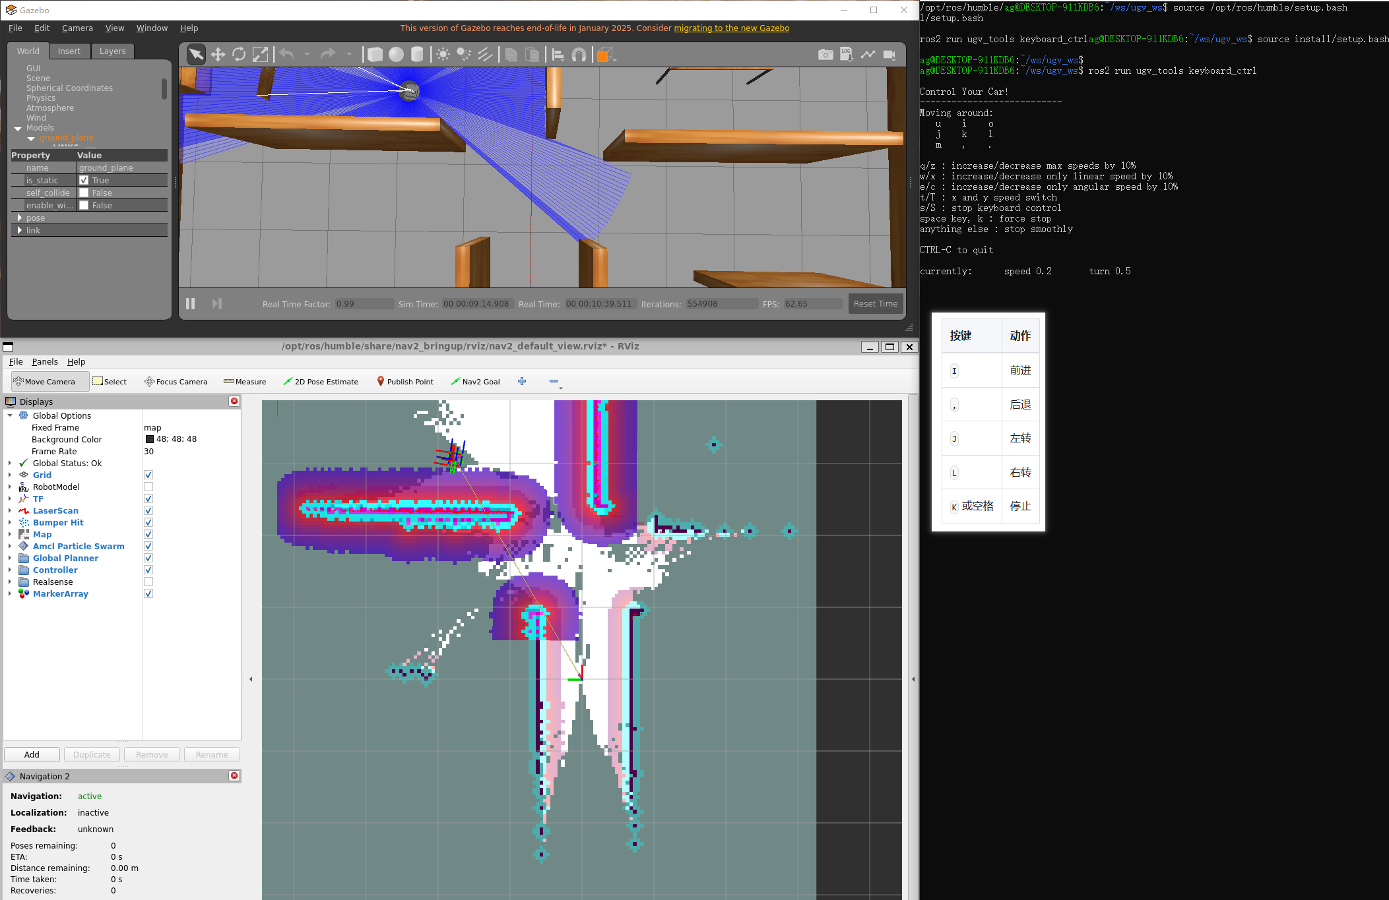Add a directional light in Gazebo

pos(485,55)
